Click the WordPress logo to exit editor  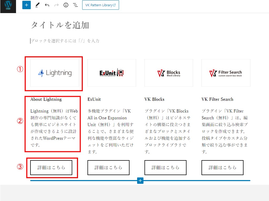tap(8, 6)
